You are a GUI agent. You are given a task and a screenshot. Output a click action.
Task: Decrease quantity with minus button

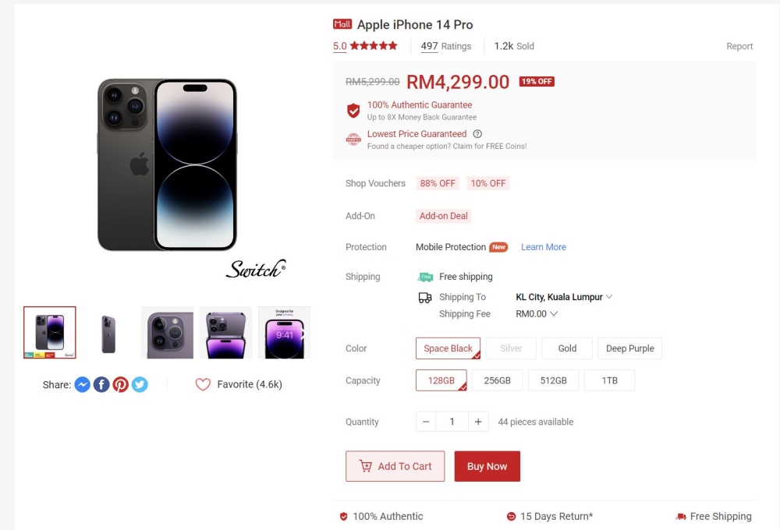[x=426, y=422]
